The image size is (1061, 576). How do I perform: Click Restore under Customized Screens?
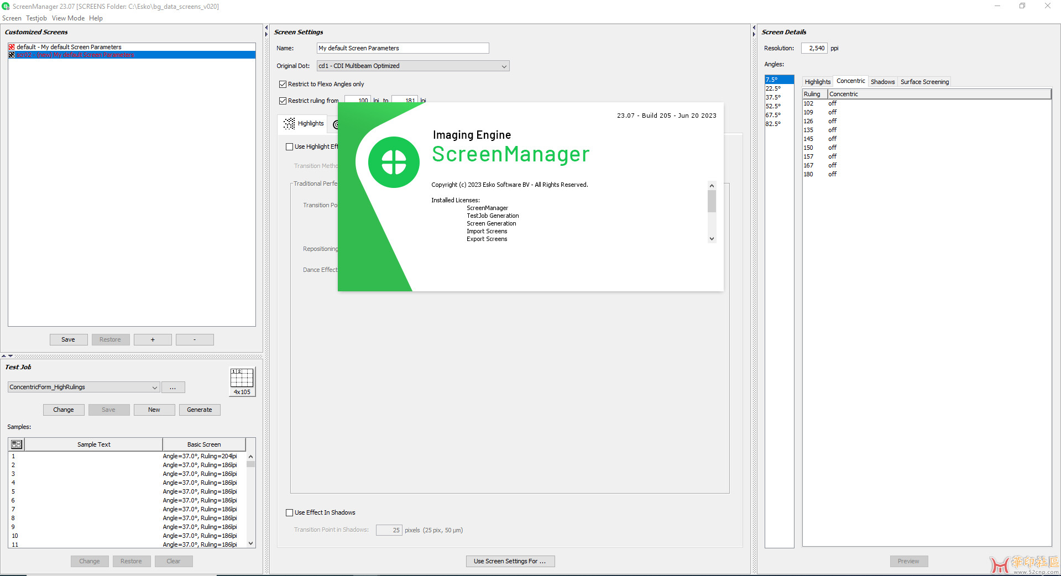(x=111, y=339)
